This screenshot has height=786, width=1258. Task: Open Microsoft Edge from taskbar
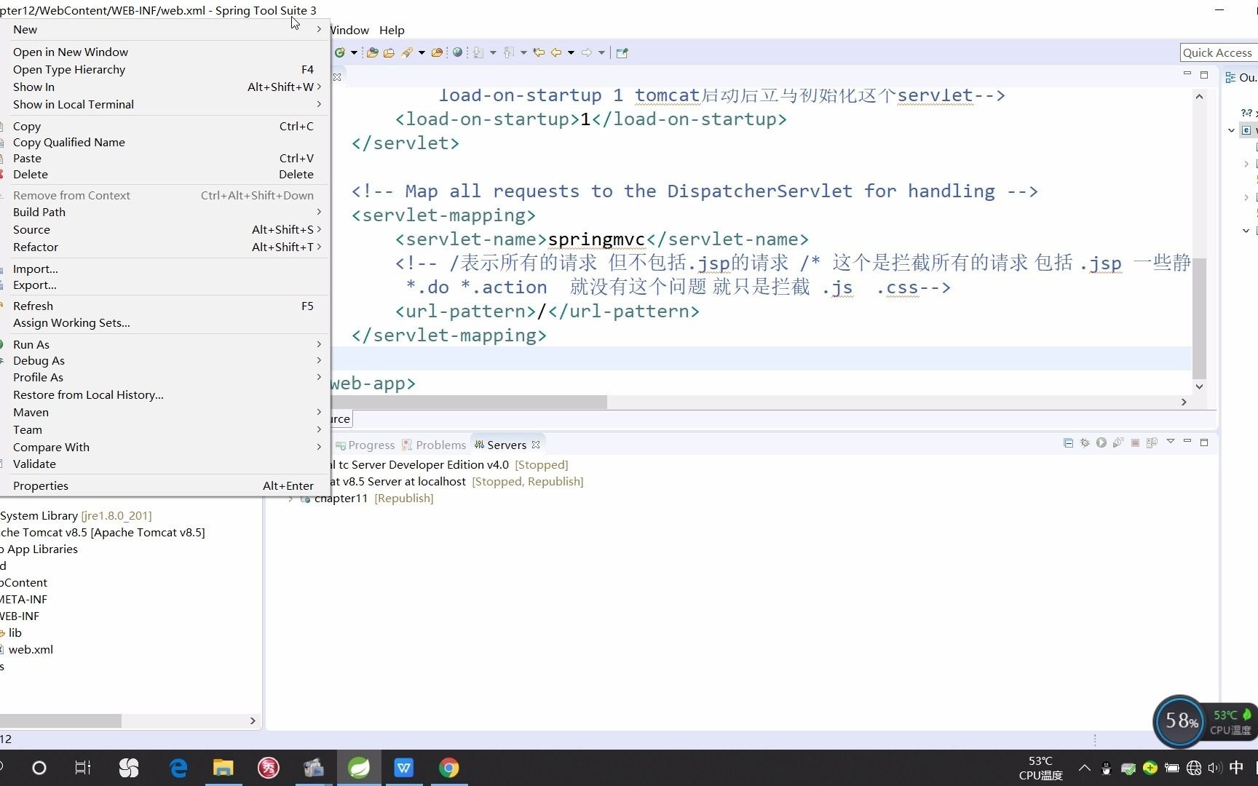(178, 768)
